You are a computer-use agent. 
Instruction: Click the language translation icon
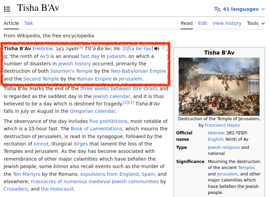(217, 9)
